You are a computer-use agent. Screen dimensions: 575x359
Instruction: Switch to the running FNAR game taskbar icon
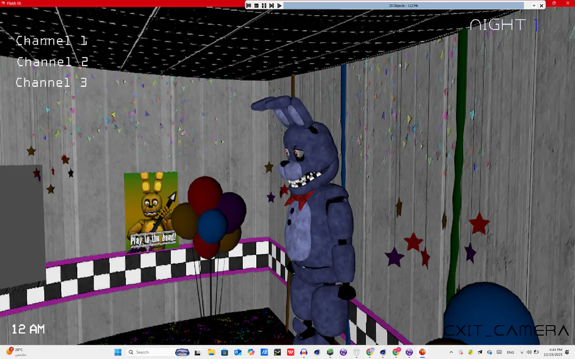tap(422, 353)
